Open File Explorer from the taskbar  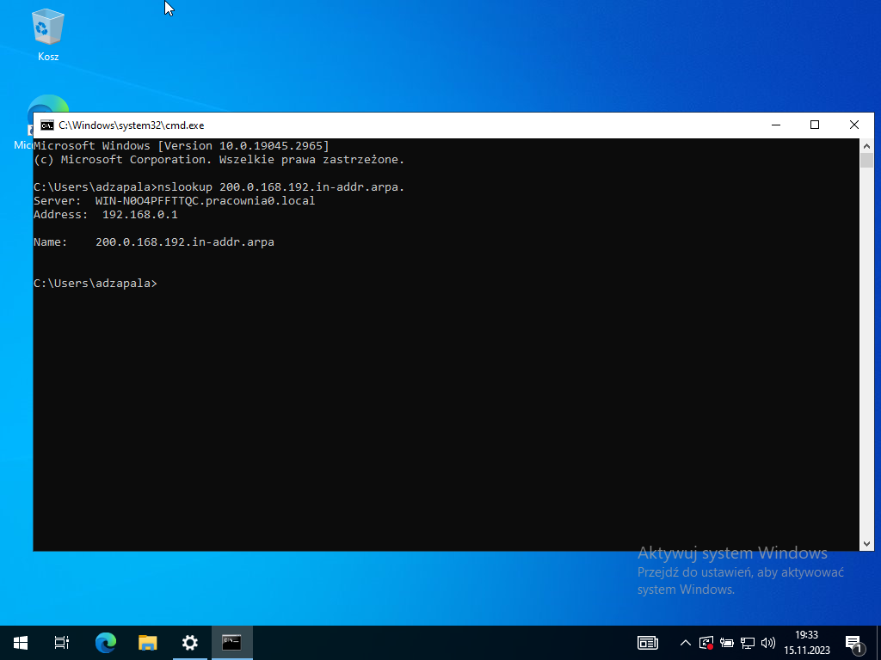148,643
